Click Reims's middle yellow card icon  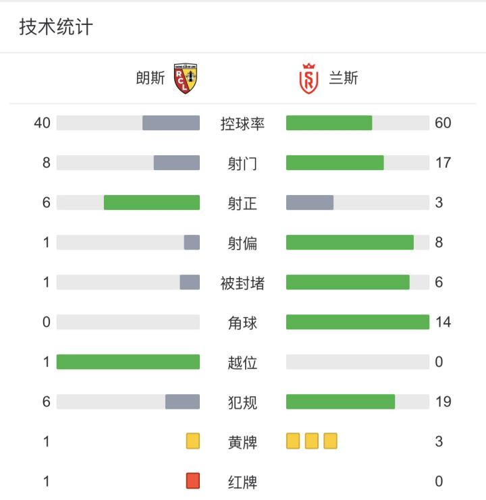311,441
